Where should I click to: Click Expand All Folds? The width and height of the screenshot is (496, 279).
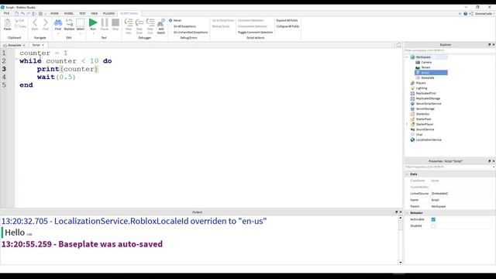click(x=287, y=20)
